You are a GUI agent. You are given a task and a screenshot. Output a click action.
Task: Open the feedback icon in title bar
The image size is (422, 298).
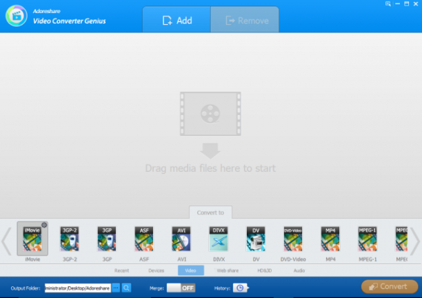(x=388, y=3)
